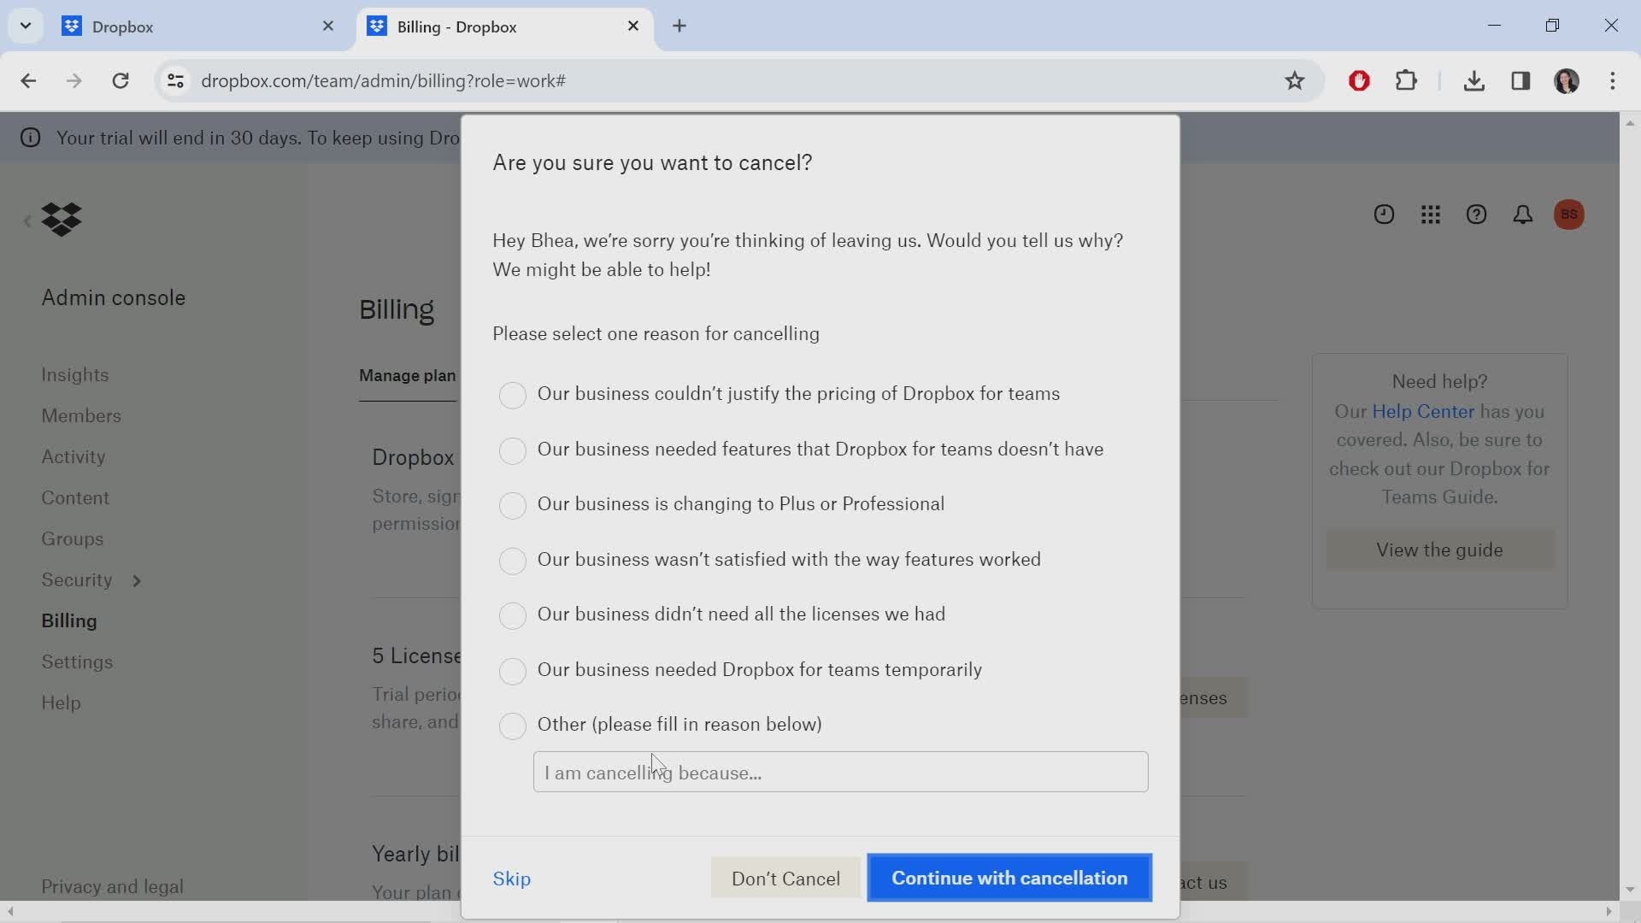The height and width of the screenshot is (923, 1641).
Task: Click the Billing tab in admin console
Action: tap(68, 621)
